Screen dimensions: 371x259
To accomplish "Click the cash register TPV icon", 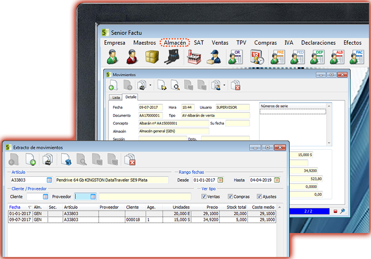I will (194, 57).
